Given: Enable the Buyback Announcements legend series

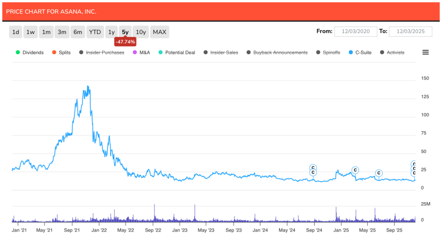Looking at the screenshot, I should point(277,53).
